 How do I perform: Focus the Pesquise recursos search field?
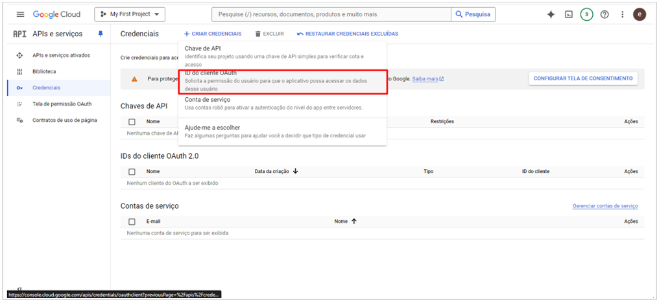coord(331,14)
